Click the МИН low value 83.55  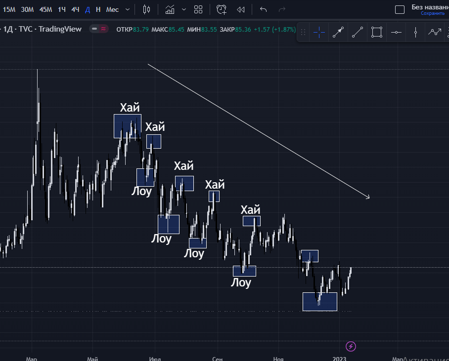[x=209, y=30]
